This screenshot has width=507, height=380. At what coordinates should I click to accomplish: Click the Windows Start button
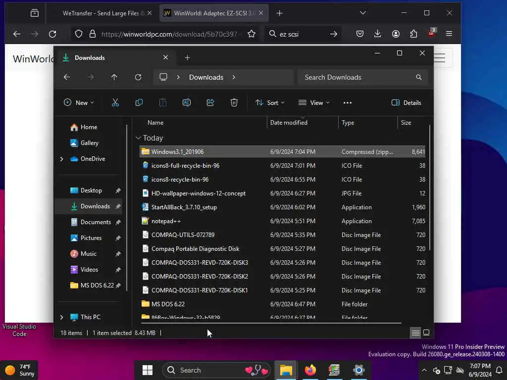pos(148,370)
